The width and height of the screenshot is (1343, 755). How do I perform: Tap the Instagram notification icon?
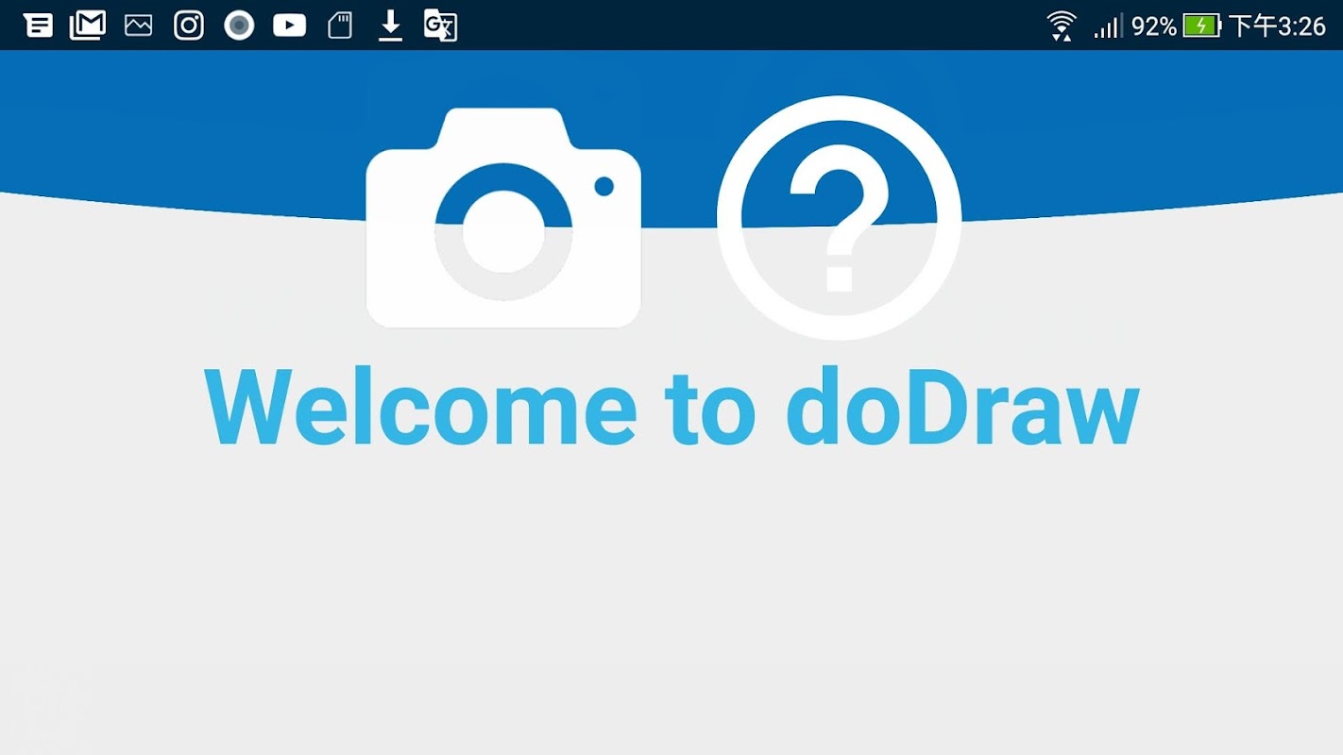pyautogui.click(x=189, y=25)
